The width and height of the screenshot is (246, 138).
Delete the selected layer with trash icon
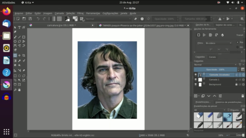(x=243, y=96)
